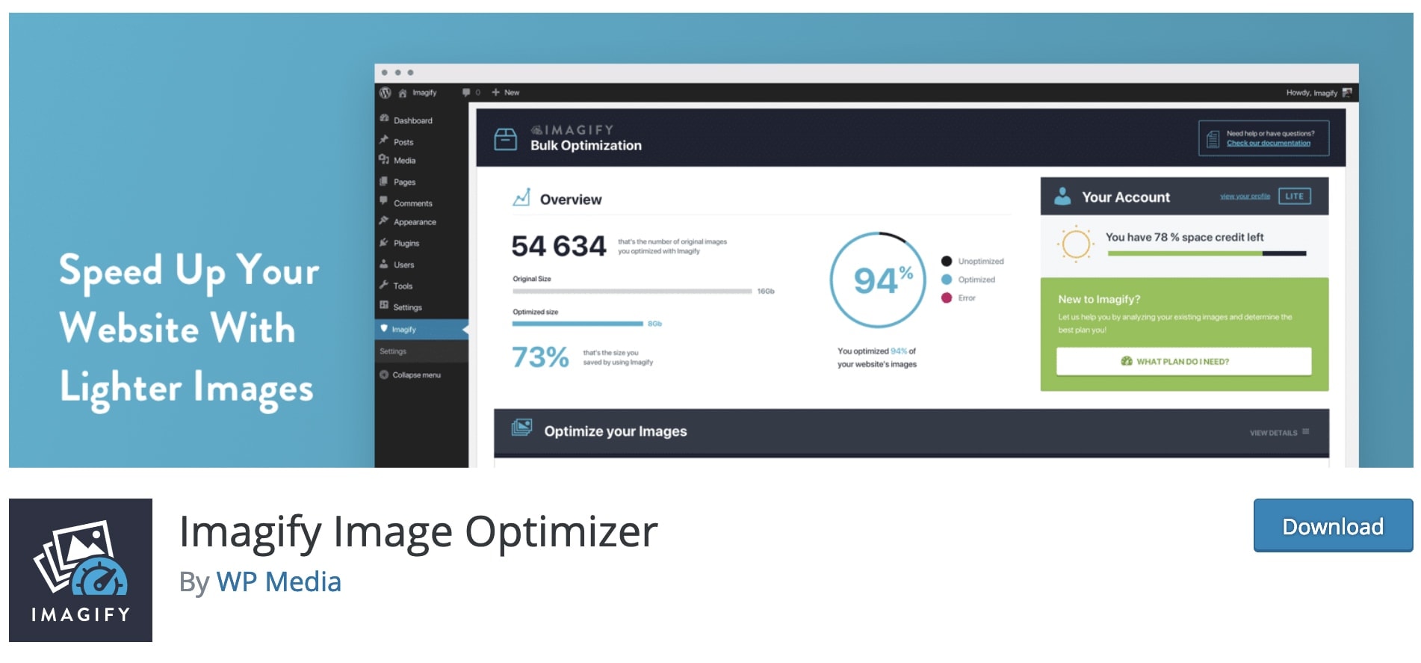The image size is (1421, 663).
Task: Click the plus icon beside New
Action: (495, 93)
